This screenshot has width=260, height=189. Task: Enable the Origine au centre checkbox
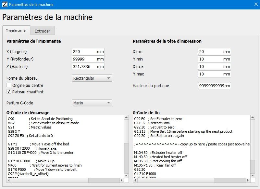[9, 85]
